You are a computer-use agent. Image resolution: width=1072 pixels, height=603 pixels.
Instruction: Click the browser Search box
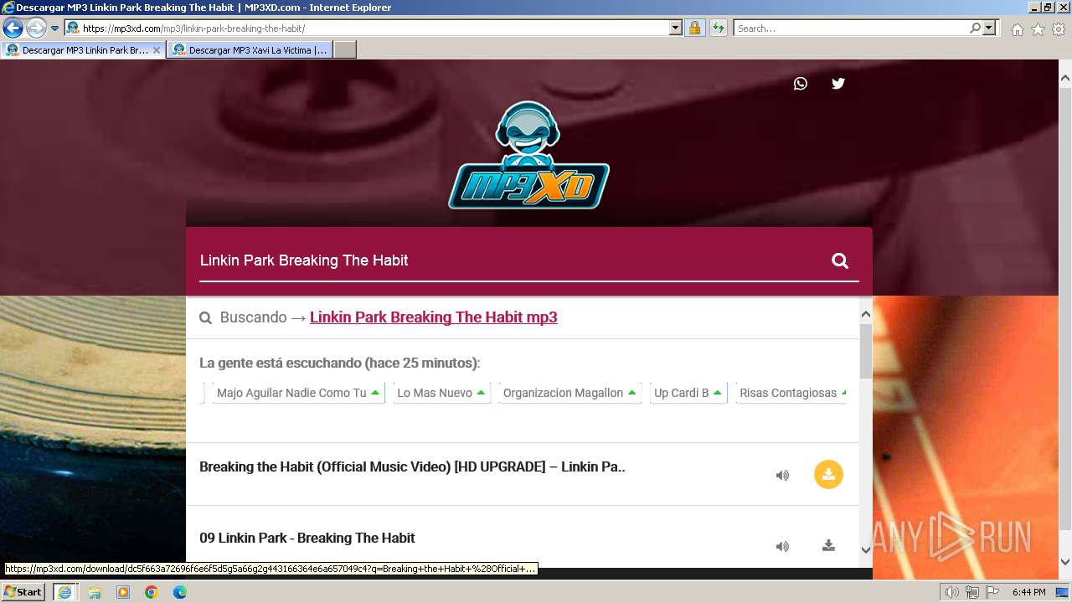pos(850,28)
